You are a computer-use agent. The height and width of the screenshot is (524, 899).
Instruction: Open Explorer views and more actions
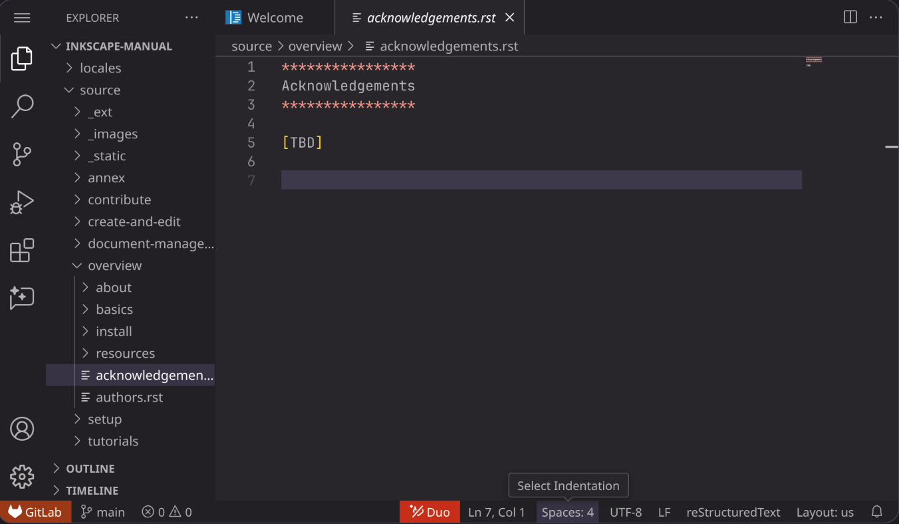coord(192,18)
